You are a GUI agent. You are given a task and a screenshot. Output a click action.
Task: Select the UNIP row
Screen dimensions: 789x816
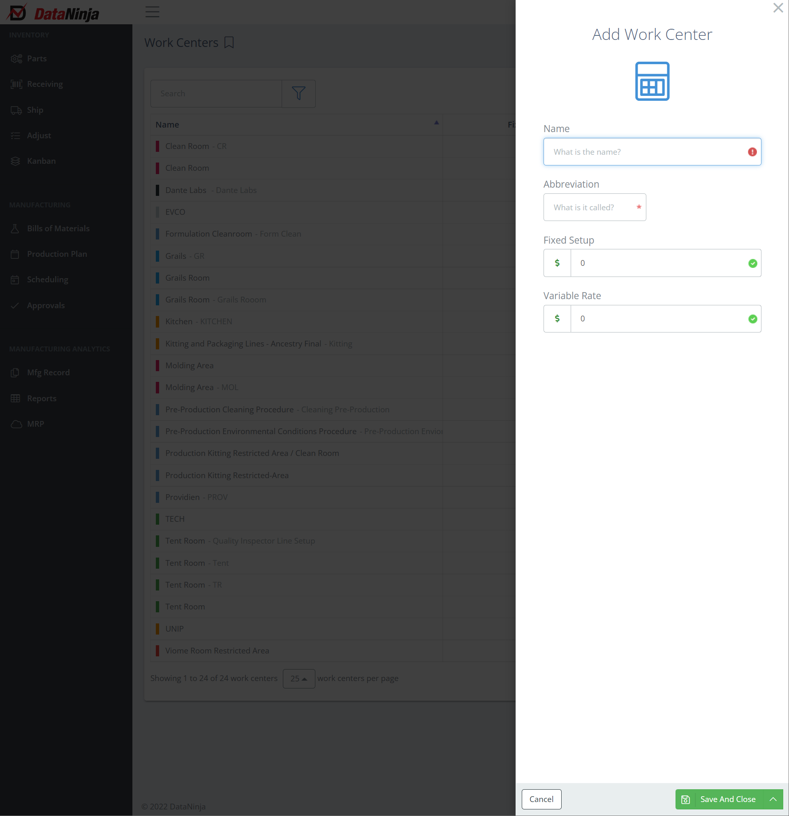pos(333,629)
